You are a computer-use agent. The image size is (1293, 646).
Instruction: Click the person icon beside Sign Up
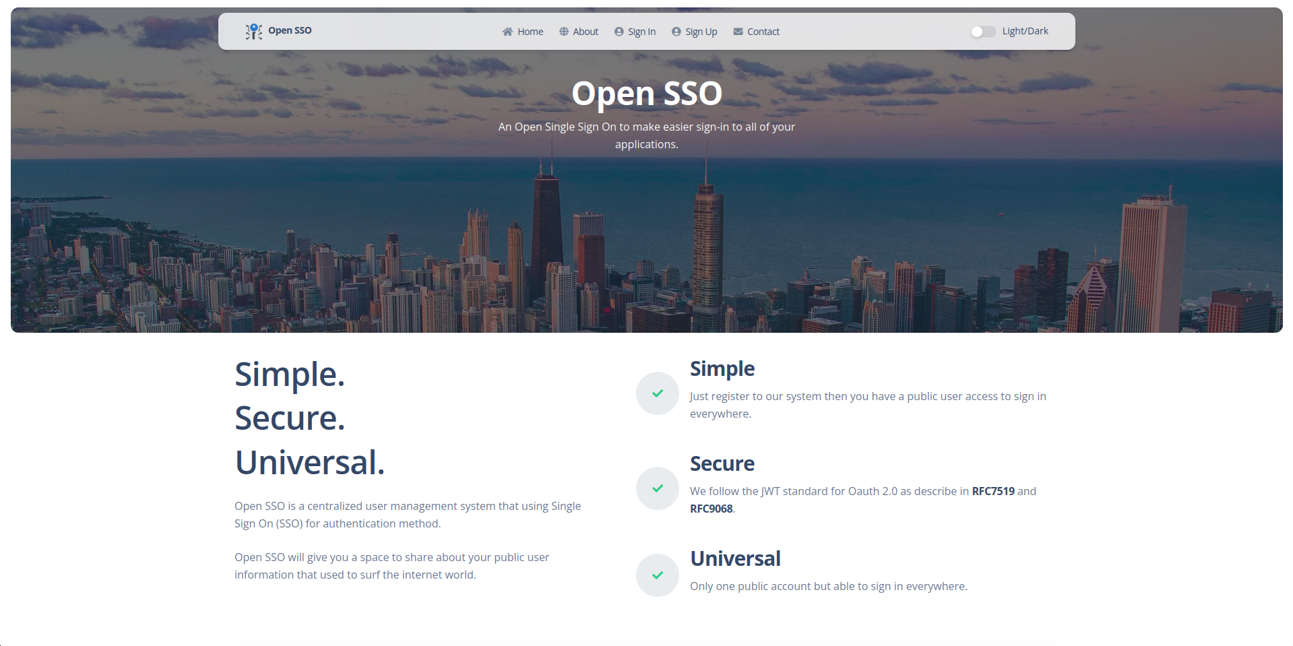(676, 31)
